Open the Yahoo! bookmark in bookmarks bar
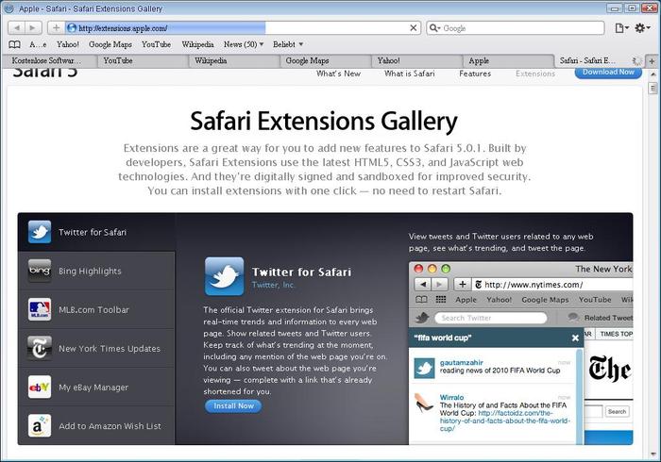Screen dimensions: 661x462 click(68, 44)
